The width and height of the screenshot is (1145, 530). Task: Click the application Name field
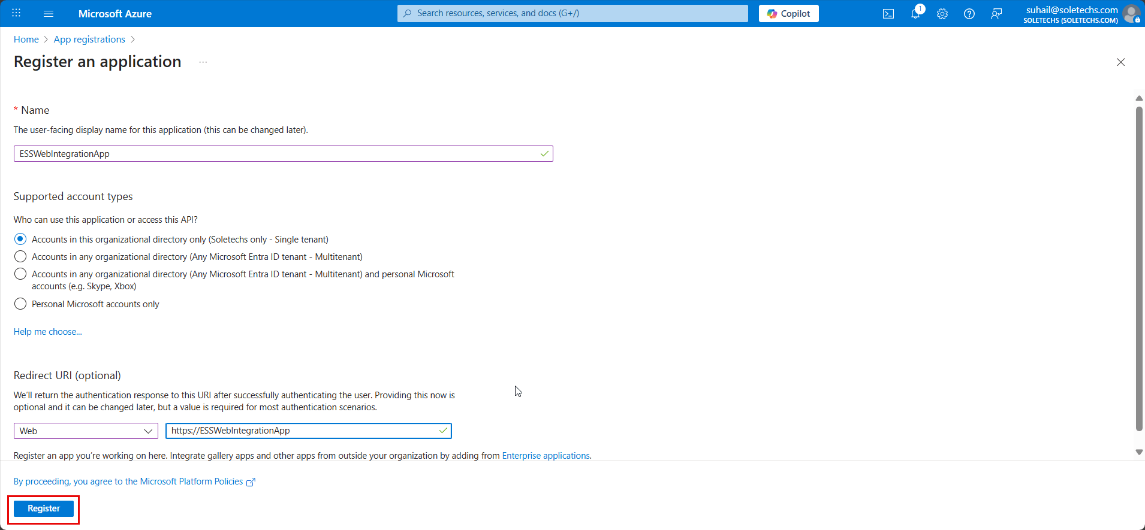coord(283,154)
